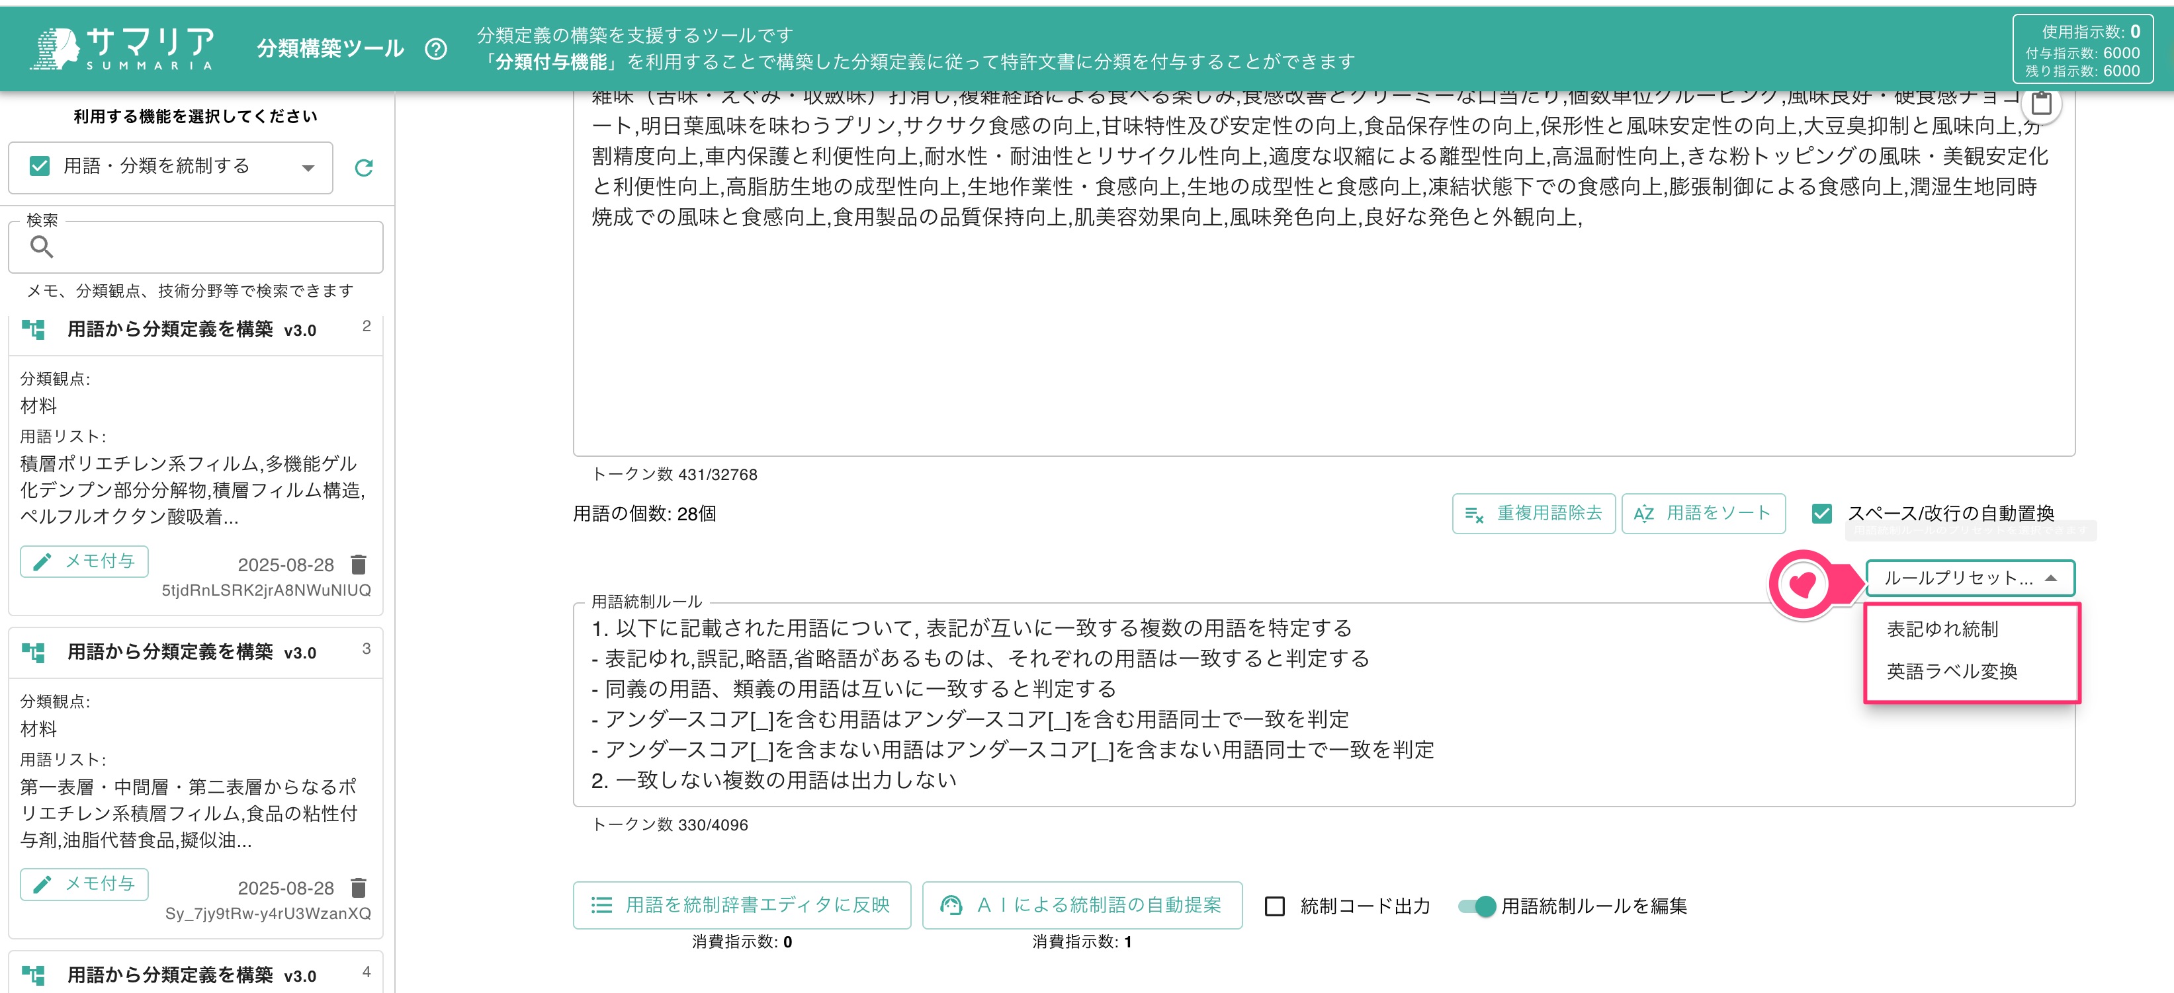Open card 3 titled 用語から分類定義を構築

tap(193, 652)
